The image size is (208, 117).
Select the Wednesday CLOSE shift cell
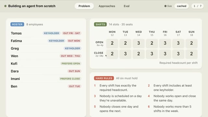point(138,54)
